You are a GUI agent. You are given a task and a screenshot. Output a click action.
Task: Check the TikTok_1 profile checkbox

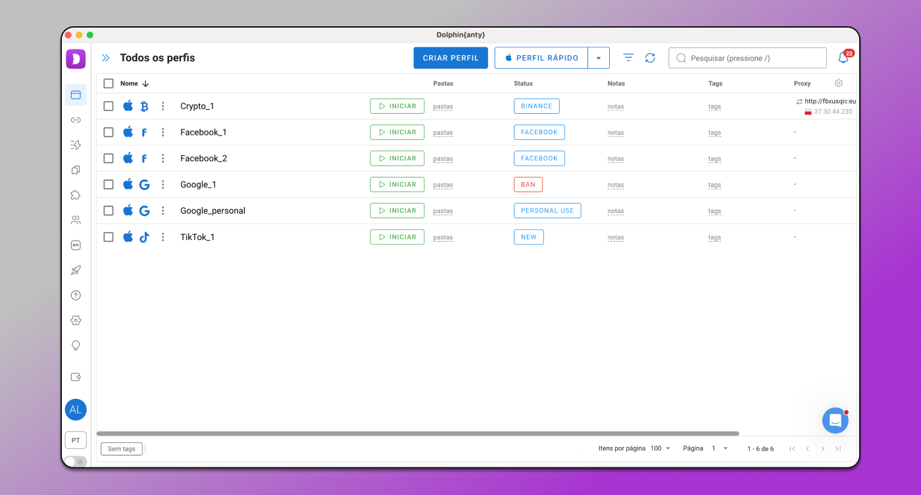(x=109, y=237)
